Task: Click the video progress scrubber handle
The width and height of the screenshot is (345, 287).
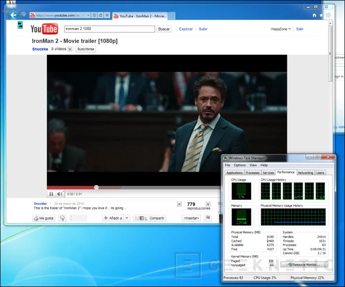Action: (96, 187)
